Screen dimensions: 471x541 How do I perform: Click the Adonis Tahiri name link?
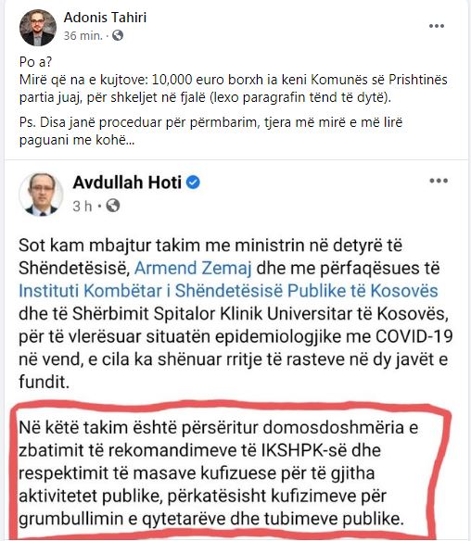(x=105, y=18)
